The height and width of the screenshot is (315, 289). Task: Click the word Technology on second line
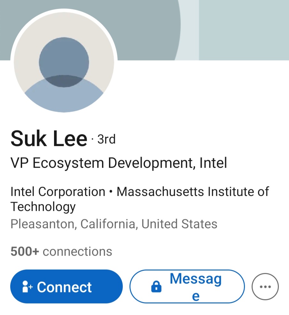pyautogui.click(x=43, y=207)
